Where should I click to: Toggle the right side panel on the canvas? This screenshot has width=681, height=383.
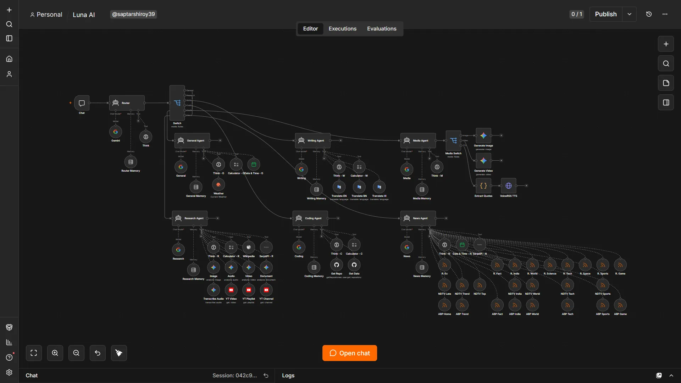(666, 102)
